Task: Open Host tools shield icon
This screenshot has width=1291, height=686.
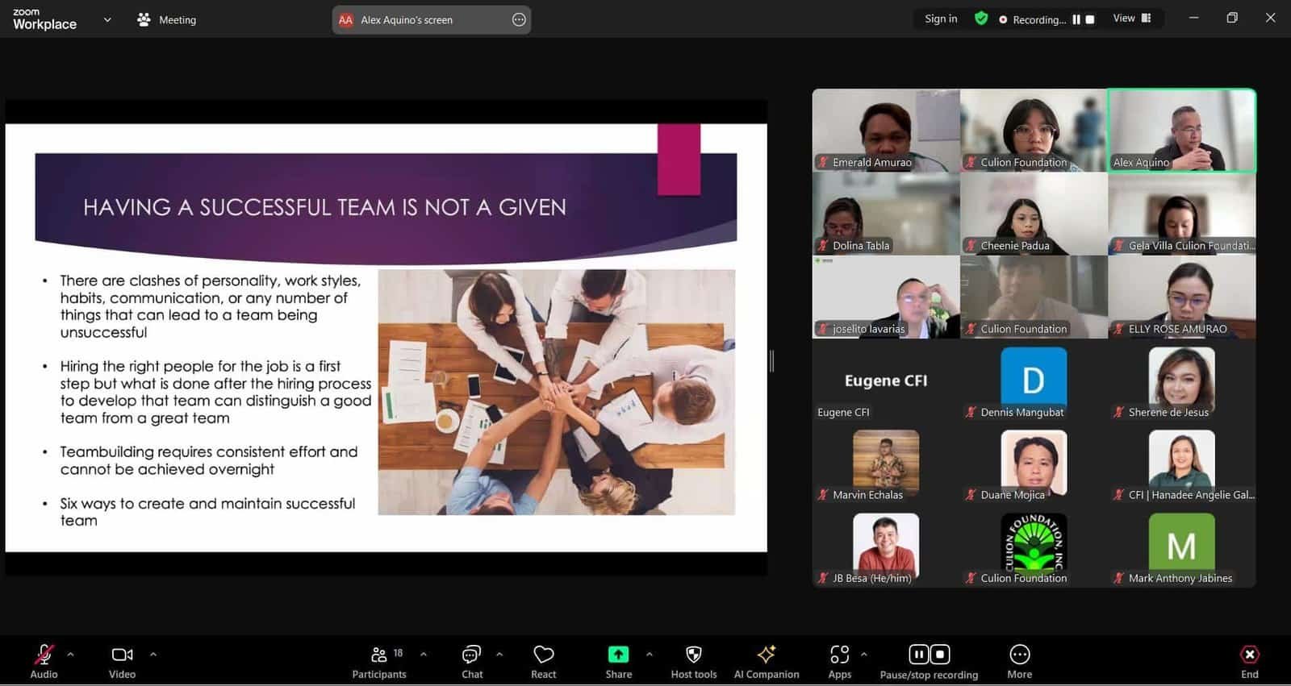Action: 693,655
